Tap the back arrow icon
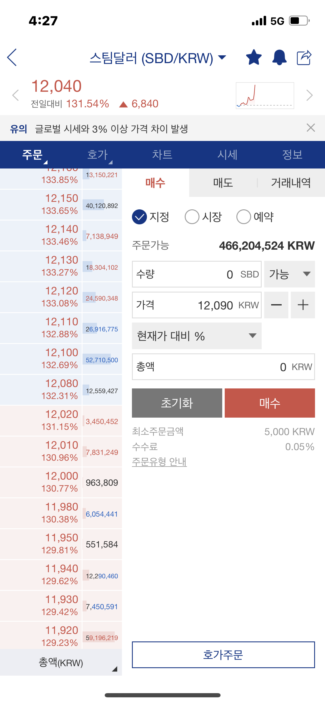The height and width of the screenshot is (704, 325). 12,57
